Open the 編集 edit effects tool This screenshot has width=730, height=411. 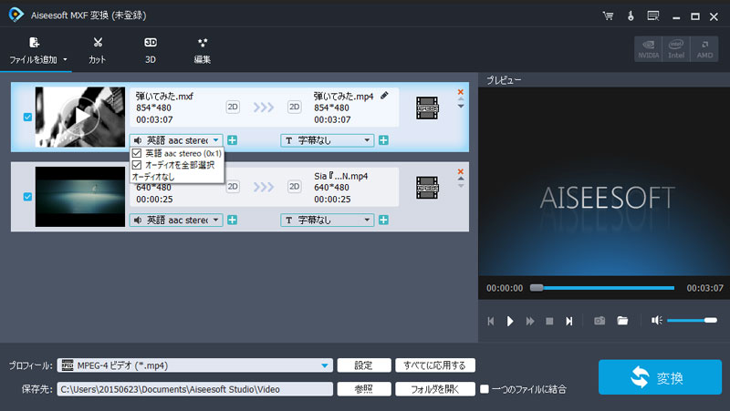pyautogui.click(x=202, y=51)
